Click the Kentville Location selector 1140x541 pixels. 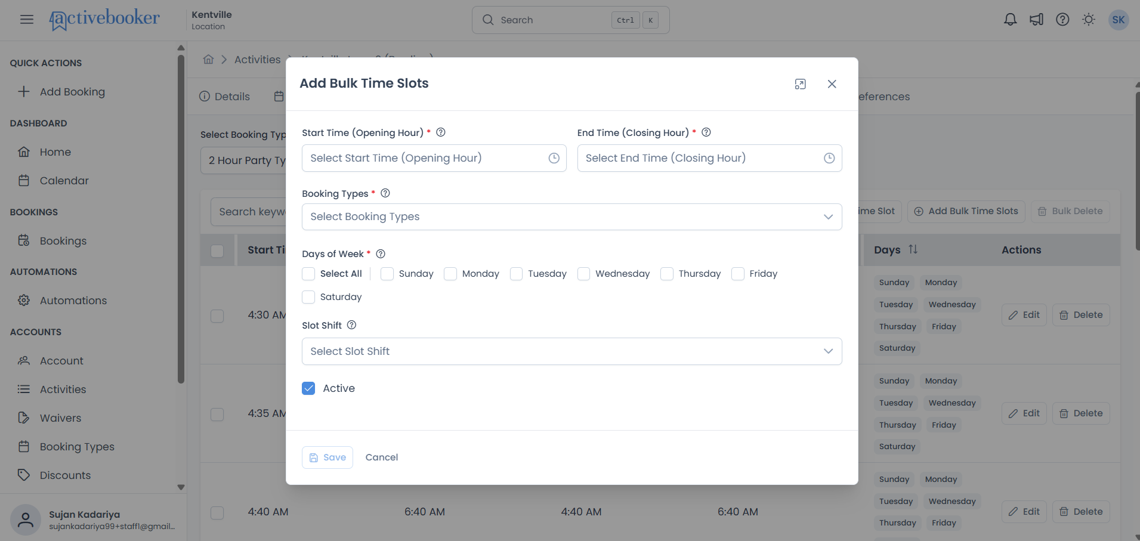(212, 20)
